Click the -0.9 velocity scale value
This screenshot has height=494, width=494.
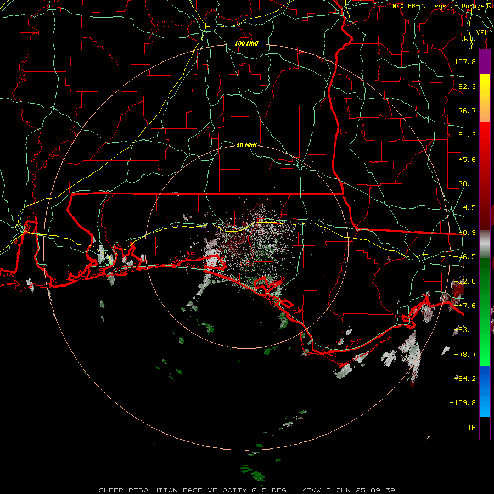[x=467, y=233]
